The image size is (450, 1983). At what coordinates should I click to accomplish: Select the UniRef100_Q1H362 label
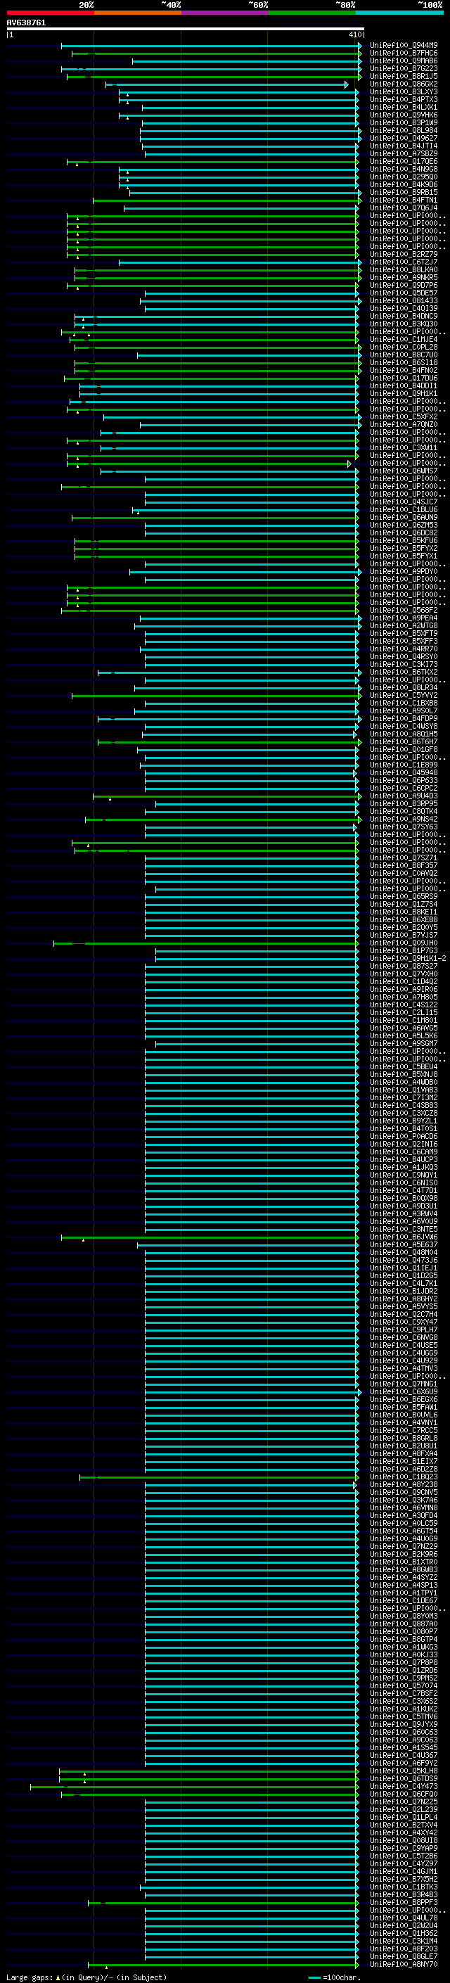[x=404, y=1933]
